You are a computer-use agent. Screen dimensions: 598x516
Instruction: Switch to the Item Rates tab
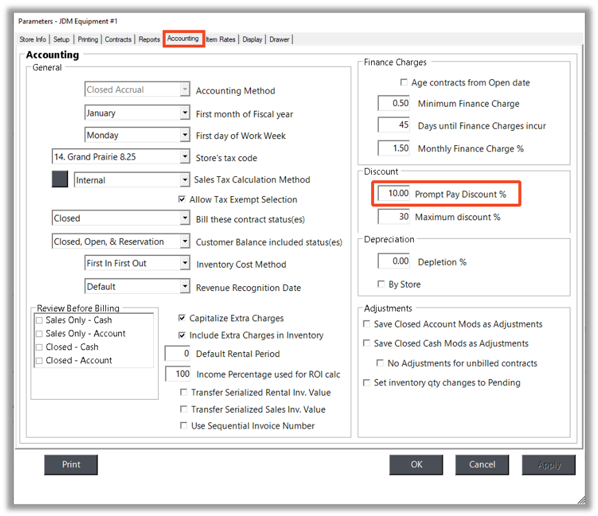(x=220, y=39)
